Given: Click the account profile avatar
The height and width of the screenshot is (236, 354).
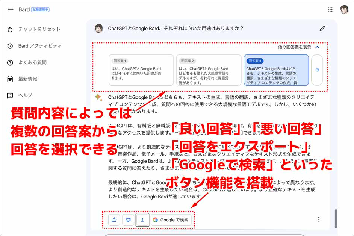Looking at the screenshot, I should click(x=344, y=9).
